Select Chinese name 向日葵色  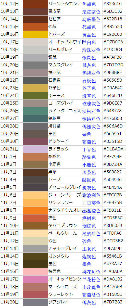(91, 203)
